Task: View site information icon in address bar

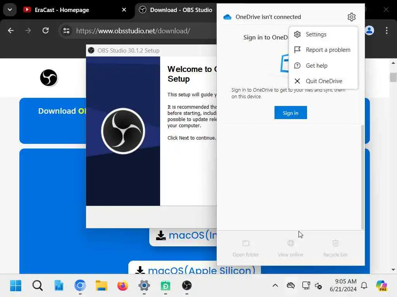Action: [66, 31]
